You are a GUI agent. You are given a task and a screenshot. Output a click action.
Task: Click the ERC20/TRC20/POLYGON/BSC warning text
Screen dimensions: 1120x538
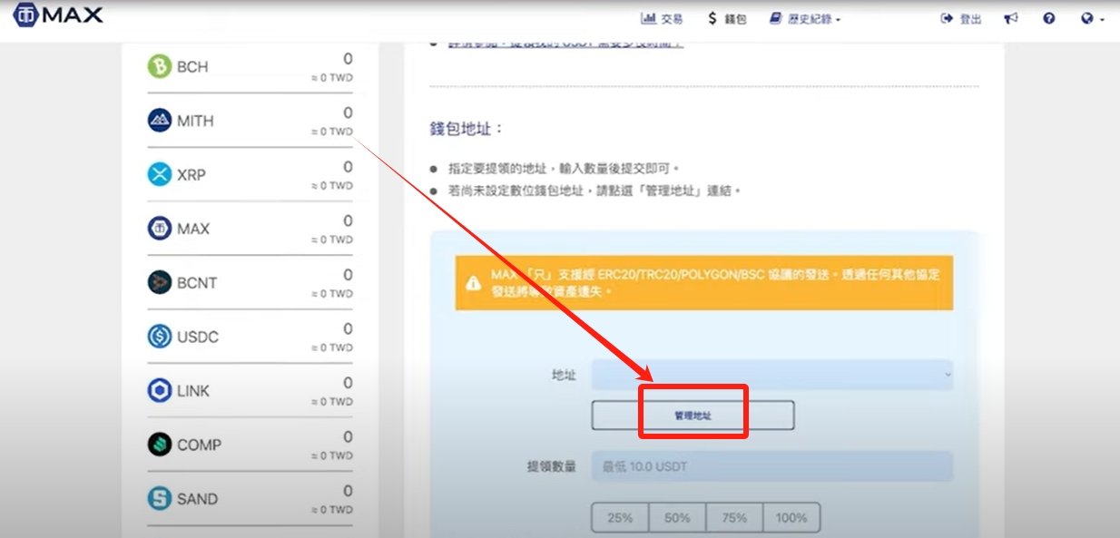717,282
